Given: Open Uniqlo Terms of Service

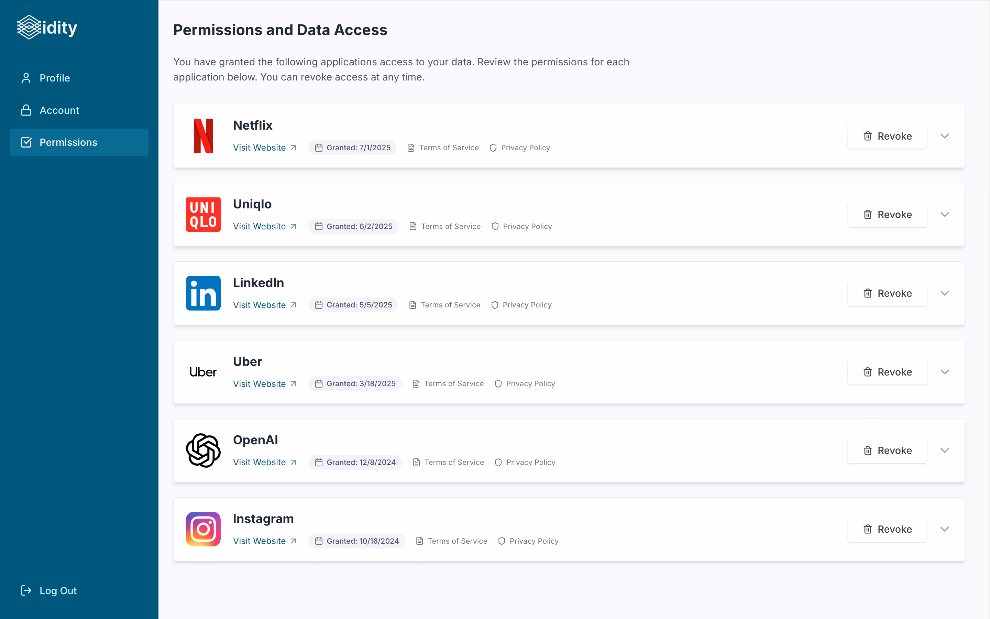Looking at the screenshot, I should tap(445, 226).
